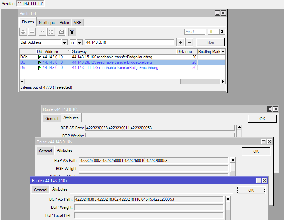Select route row via transferBridgeJauerling
Image resolution: width=284 pixels, height=220 pixels.
coord(123,57)
